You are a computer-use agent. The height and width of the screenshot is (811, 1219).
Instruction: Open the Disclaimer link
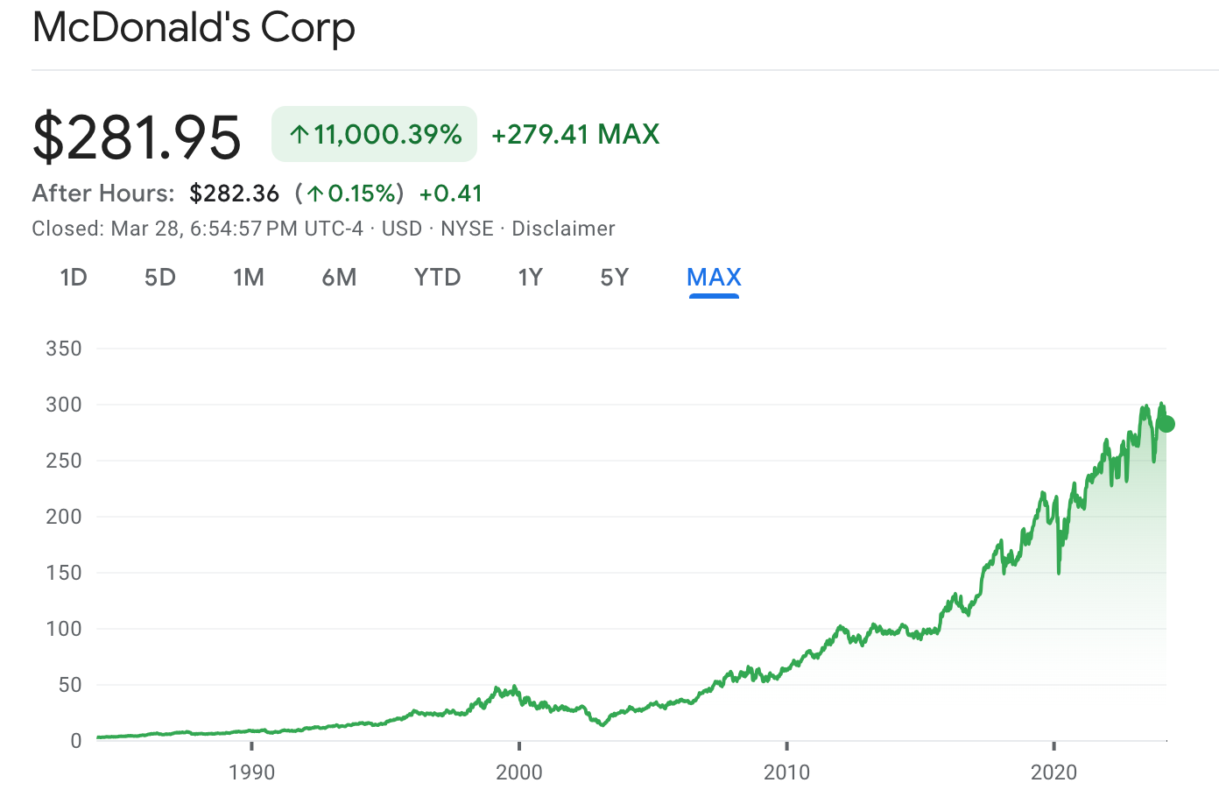coord(563,229)
